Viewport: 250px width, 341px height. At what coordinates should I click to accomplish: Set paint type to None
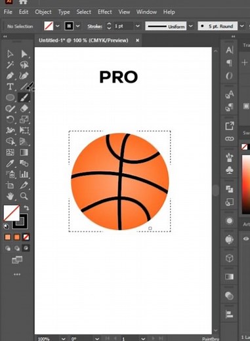tap(26, 237)
